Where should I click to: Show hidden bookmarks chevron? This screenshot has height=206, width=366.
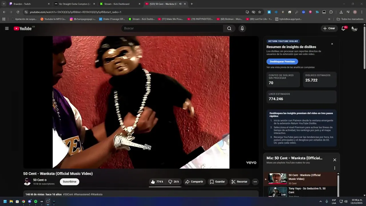[329, 19]
